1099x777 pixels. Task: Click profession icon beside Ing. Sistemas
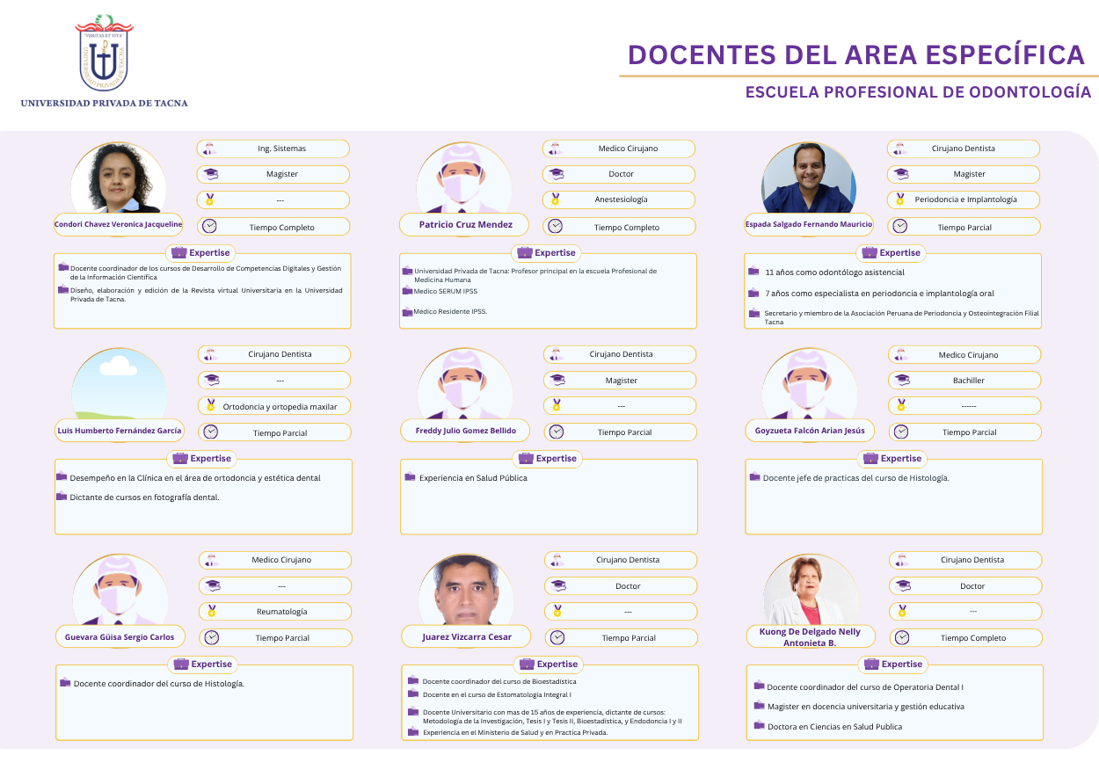click(x=209, y=149)
